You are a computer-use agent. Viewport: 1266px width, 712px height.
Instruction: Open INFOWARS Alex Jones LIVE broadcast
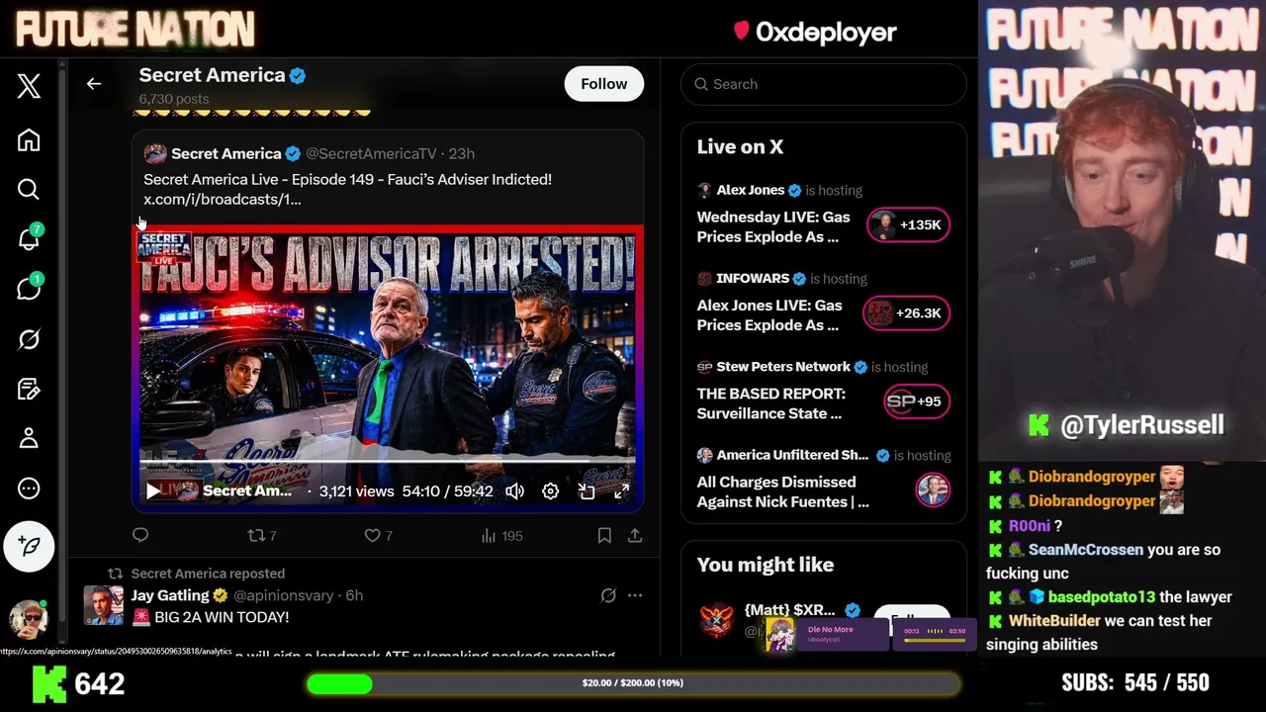769,314
